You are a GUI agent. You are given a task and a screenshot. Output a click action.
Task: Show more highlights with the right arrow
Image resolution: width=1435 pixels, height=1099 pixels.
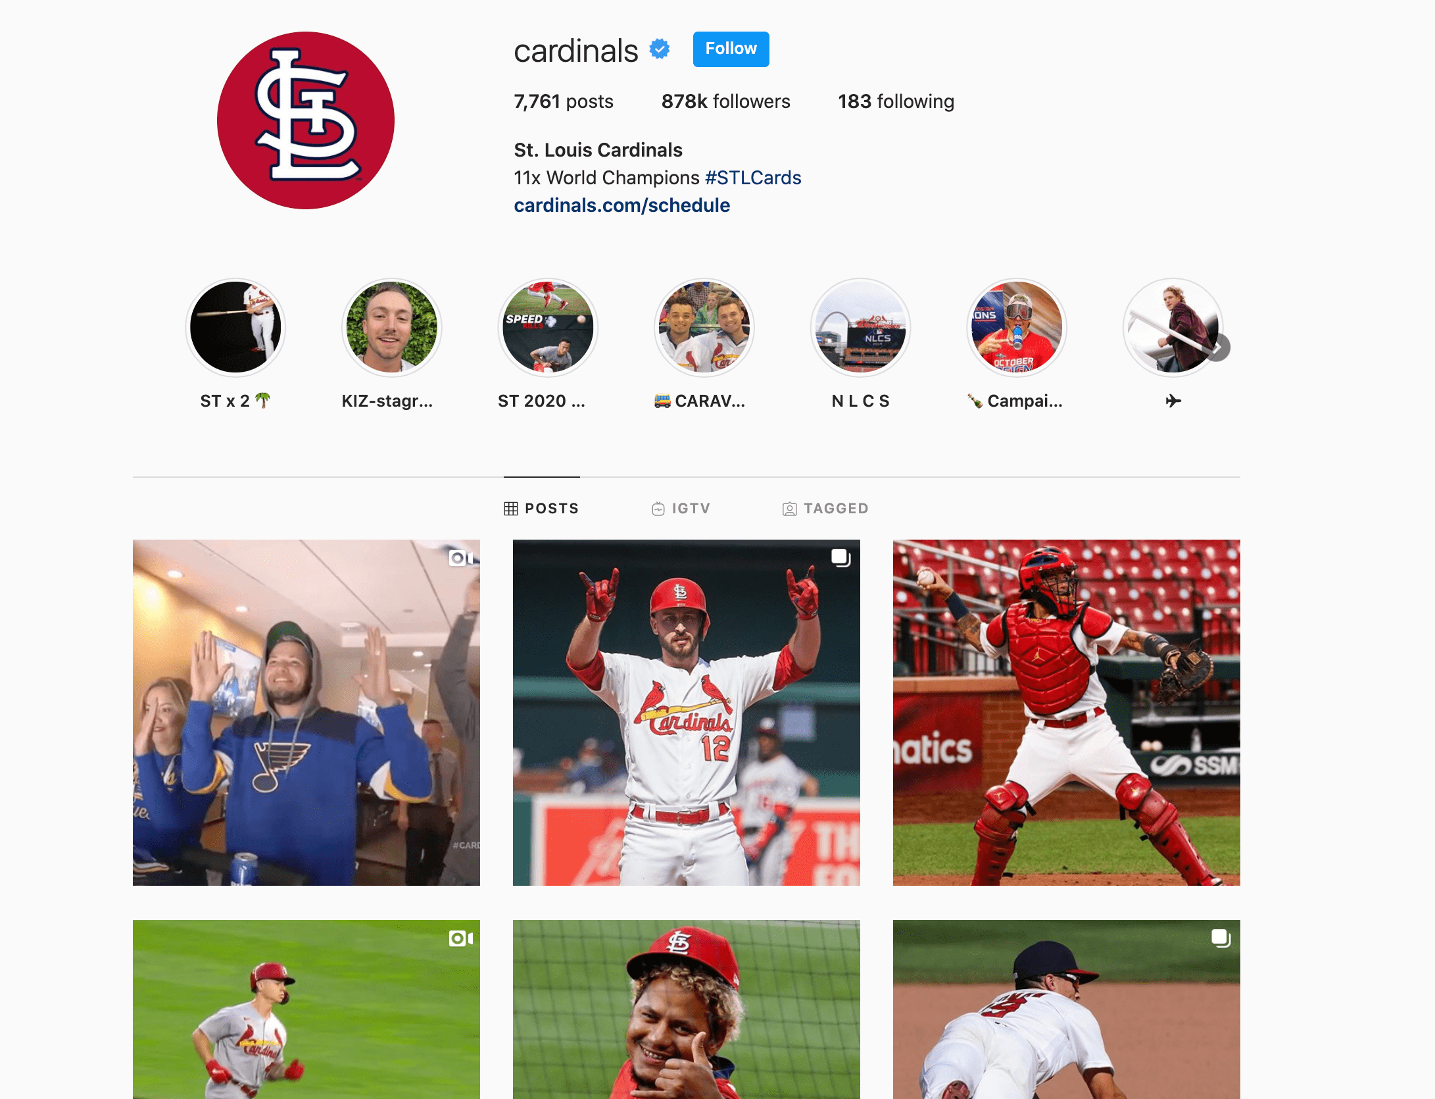(x=1218, y=347)
